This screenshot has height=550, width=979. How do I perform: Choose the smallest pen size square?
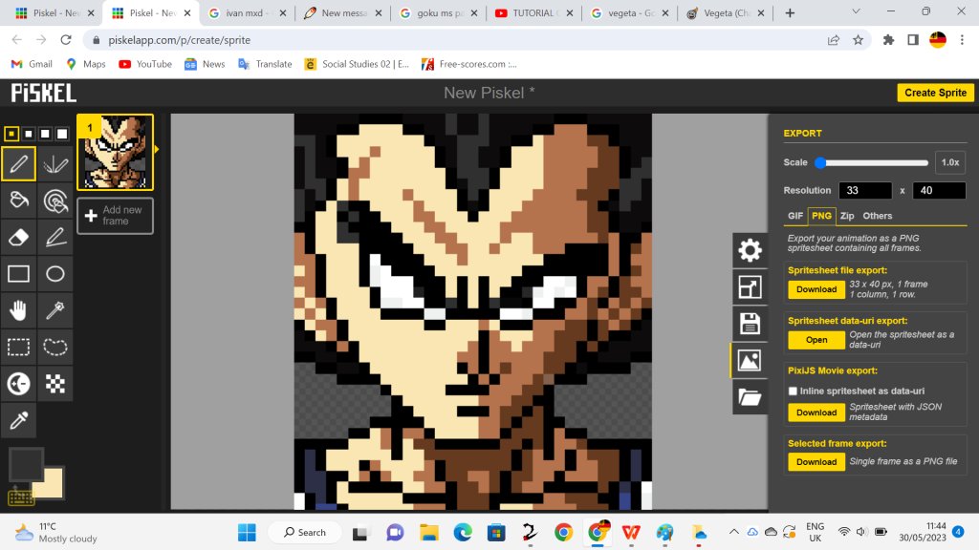11,134
